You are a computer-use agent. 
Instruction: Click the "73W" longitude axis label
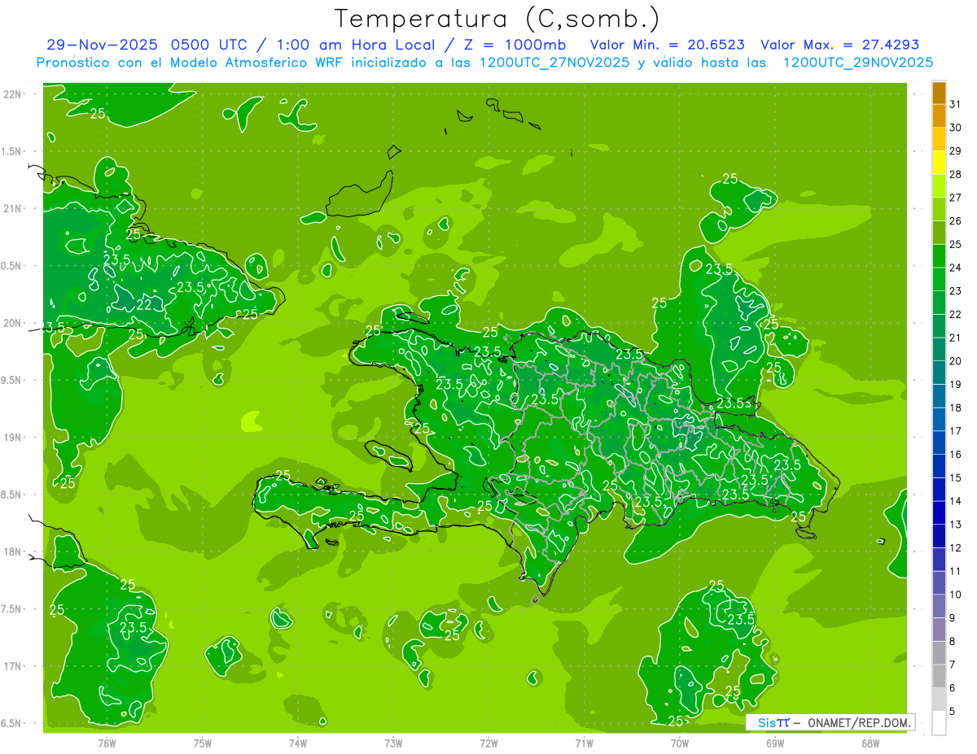coord(393,743)
